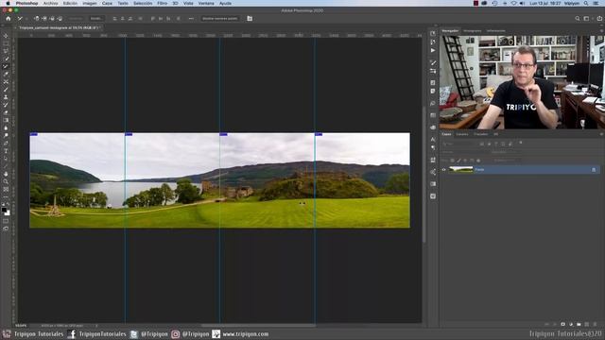Expand the status bar info arrow
Image resolution: width=605 pixels, height=340 pixels.
click(x=96, y=325)
